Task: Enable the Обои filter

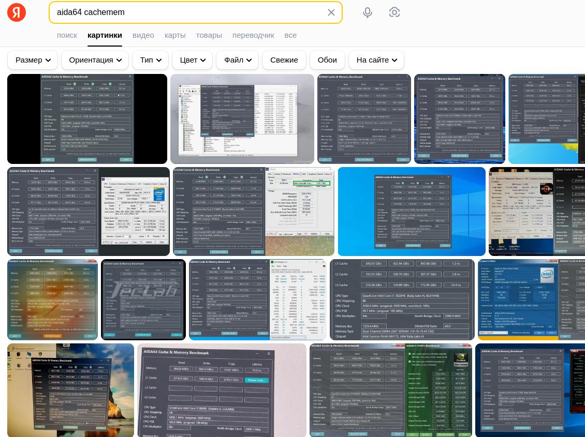Action: 327,60
